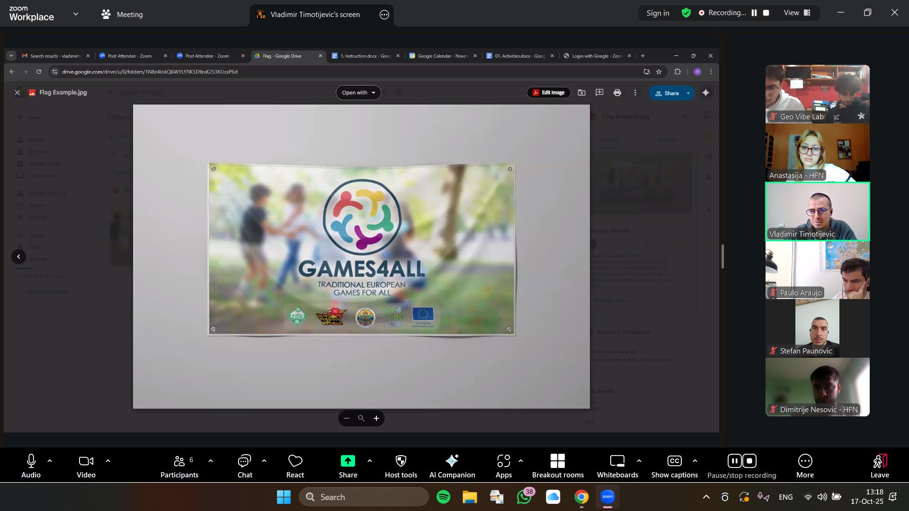
Task: Switch to the 1. Instruction.docx browser tab
Action: (x=365, y=56)
